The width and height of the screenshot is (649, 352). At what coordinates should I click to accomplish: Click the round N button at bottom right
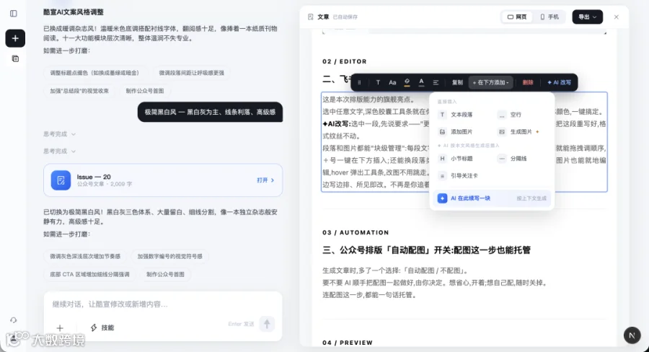[x=632, y=335]
